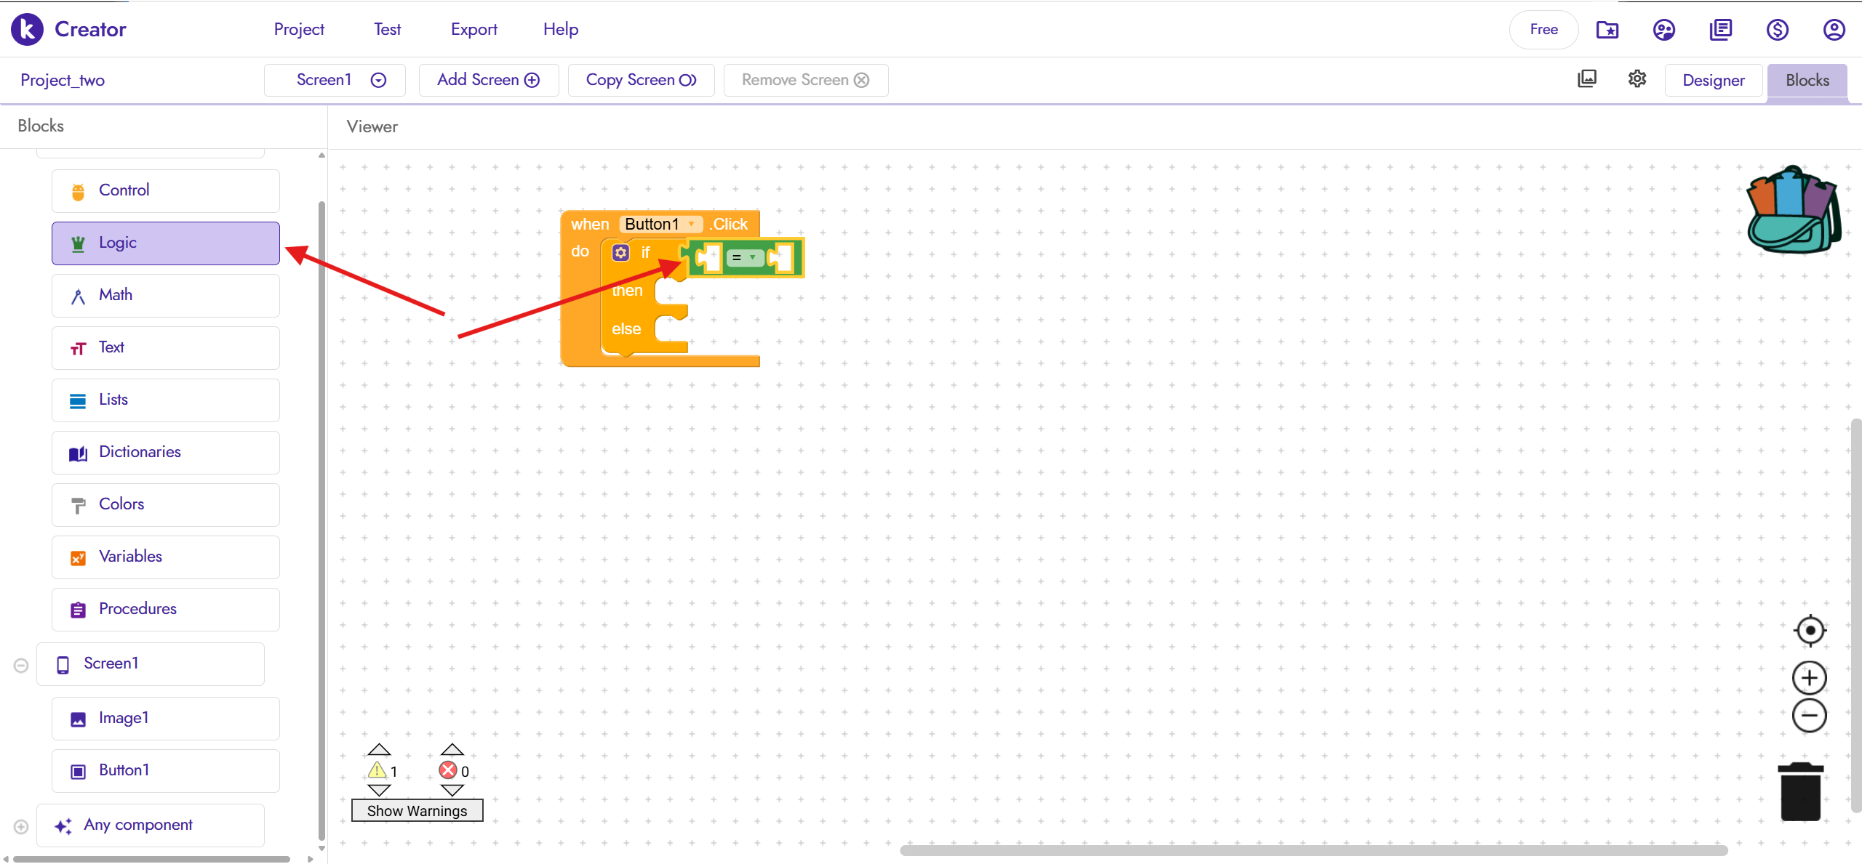Zoom in with the plus circle
Screen dimensions: 1862x864
point(1810,678)
